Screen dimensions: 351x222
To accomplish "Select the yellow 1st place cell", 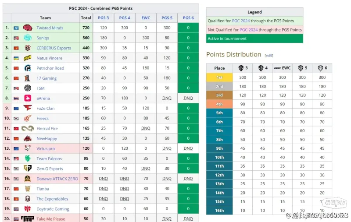I will (x=219, y=77).
